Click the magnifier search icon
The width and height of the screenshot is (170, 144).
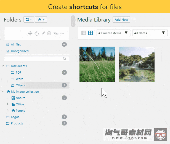click(x=65, y=58)
